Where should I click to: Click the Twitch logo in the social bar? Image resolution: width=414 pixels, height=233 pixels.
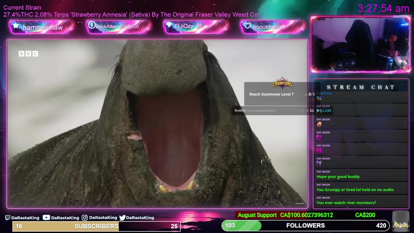(8, 217)
